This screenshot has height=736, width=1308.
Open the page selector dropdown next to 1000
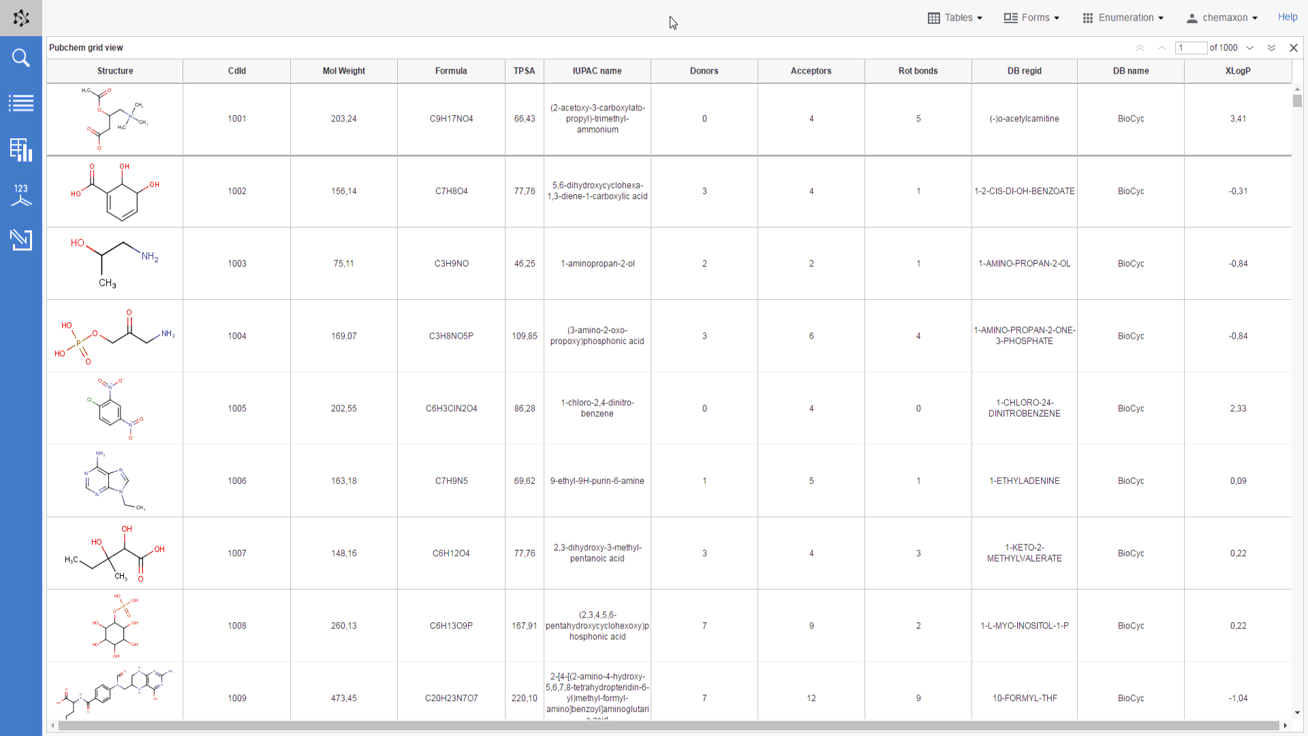(1250, 48)
